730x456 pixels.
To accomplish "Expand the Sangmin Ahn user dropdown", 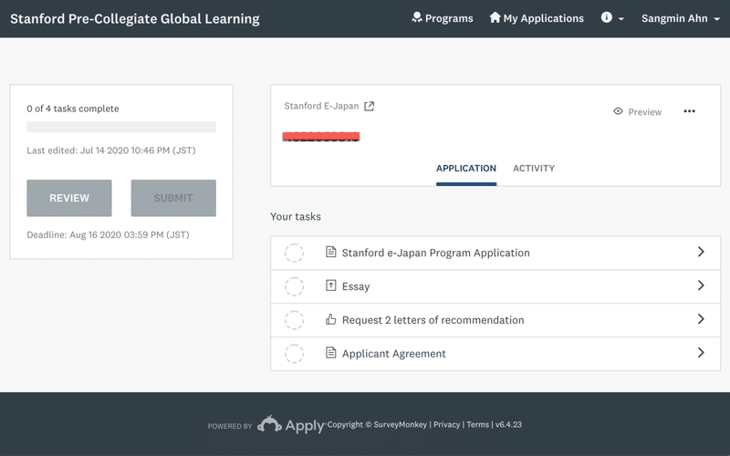I will click(x=681, y=18).
